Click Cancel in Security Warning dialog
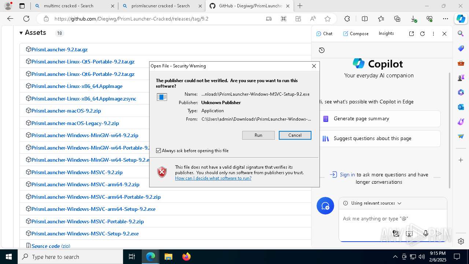Image resolution: width=469 pixels, height=264 pixels. tap(295, 135)
